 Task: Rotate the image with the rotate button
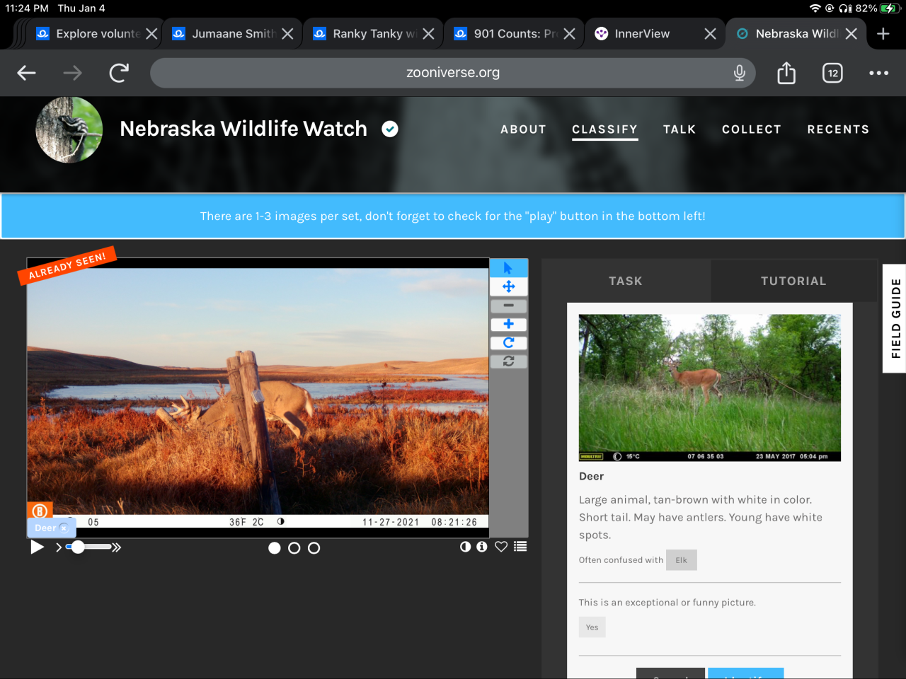508,342
